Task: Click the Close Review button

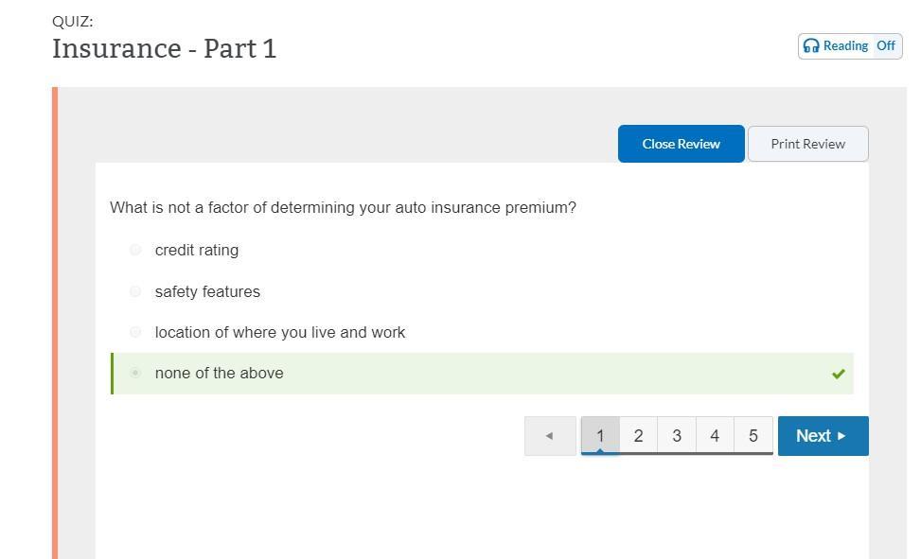Action: click(x=681, y=144)
